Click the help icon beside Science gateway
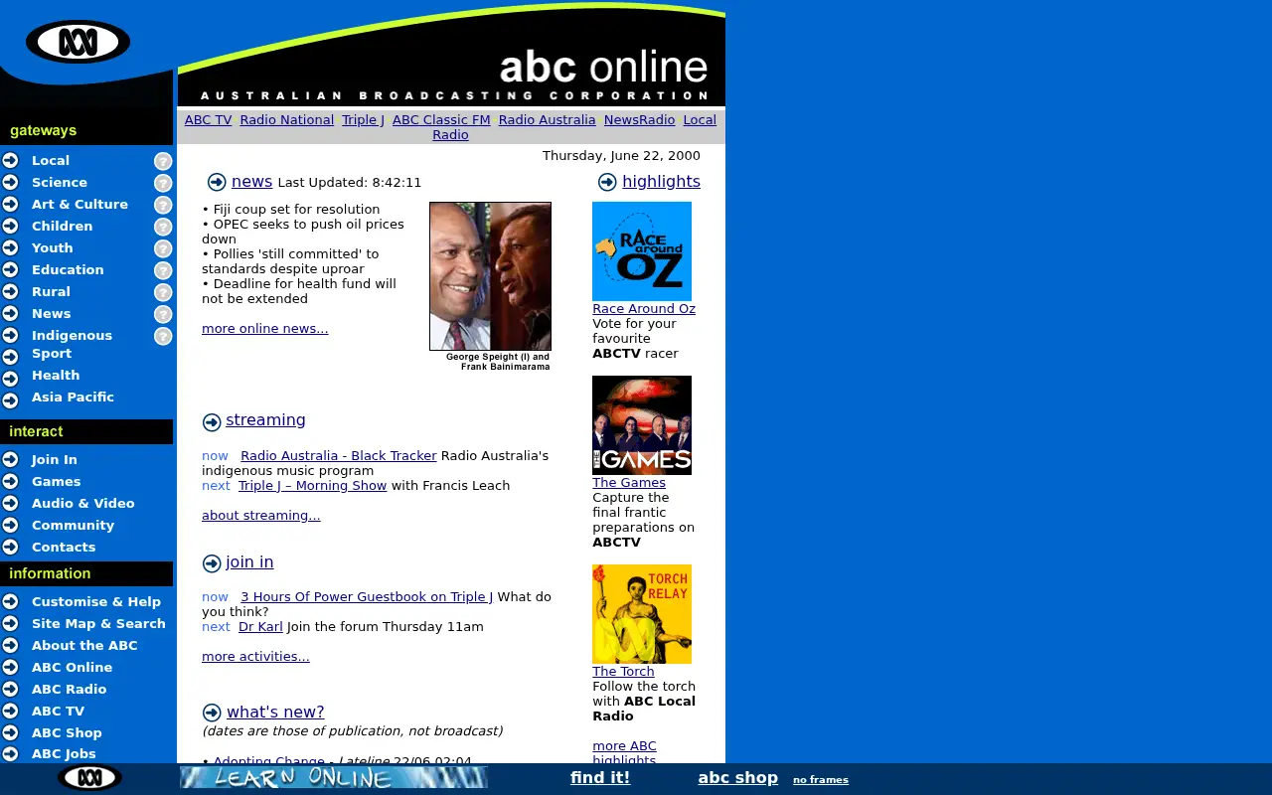 (x=163, y=183)
